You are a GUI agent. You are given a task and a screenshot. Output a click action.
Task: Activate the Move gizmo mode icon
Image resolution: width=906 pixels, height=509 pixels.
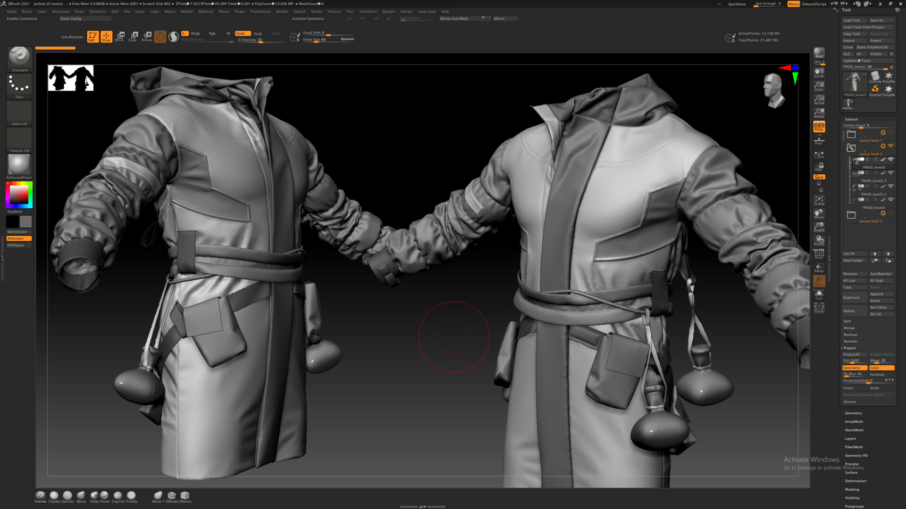pos(120,36)
